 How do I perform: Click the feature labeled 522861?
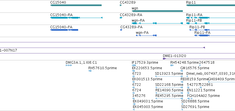point(201,87)
